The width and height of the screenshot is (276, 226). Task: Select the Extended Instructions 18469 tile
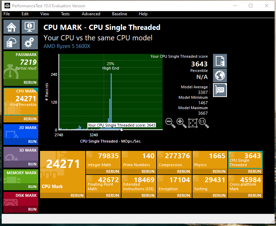[139, 184]
